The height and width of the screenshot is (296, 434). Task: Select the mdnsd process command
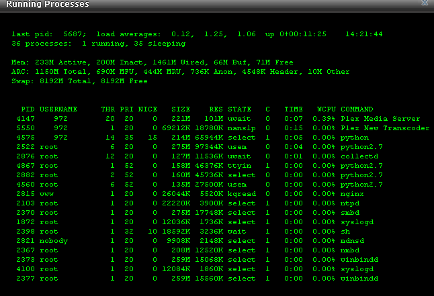click(353, 240)
